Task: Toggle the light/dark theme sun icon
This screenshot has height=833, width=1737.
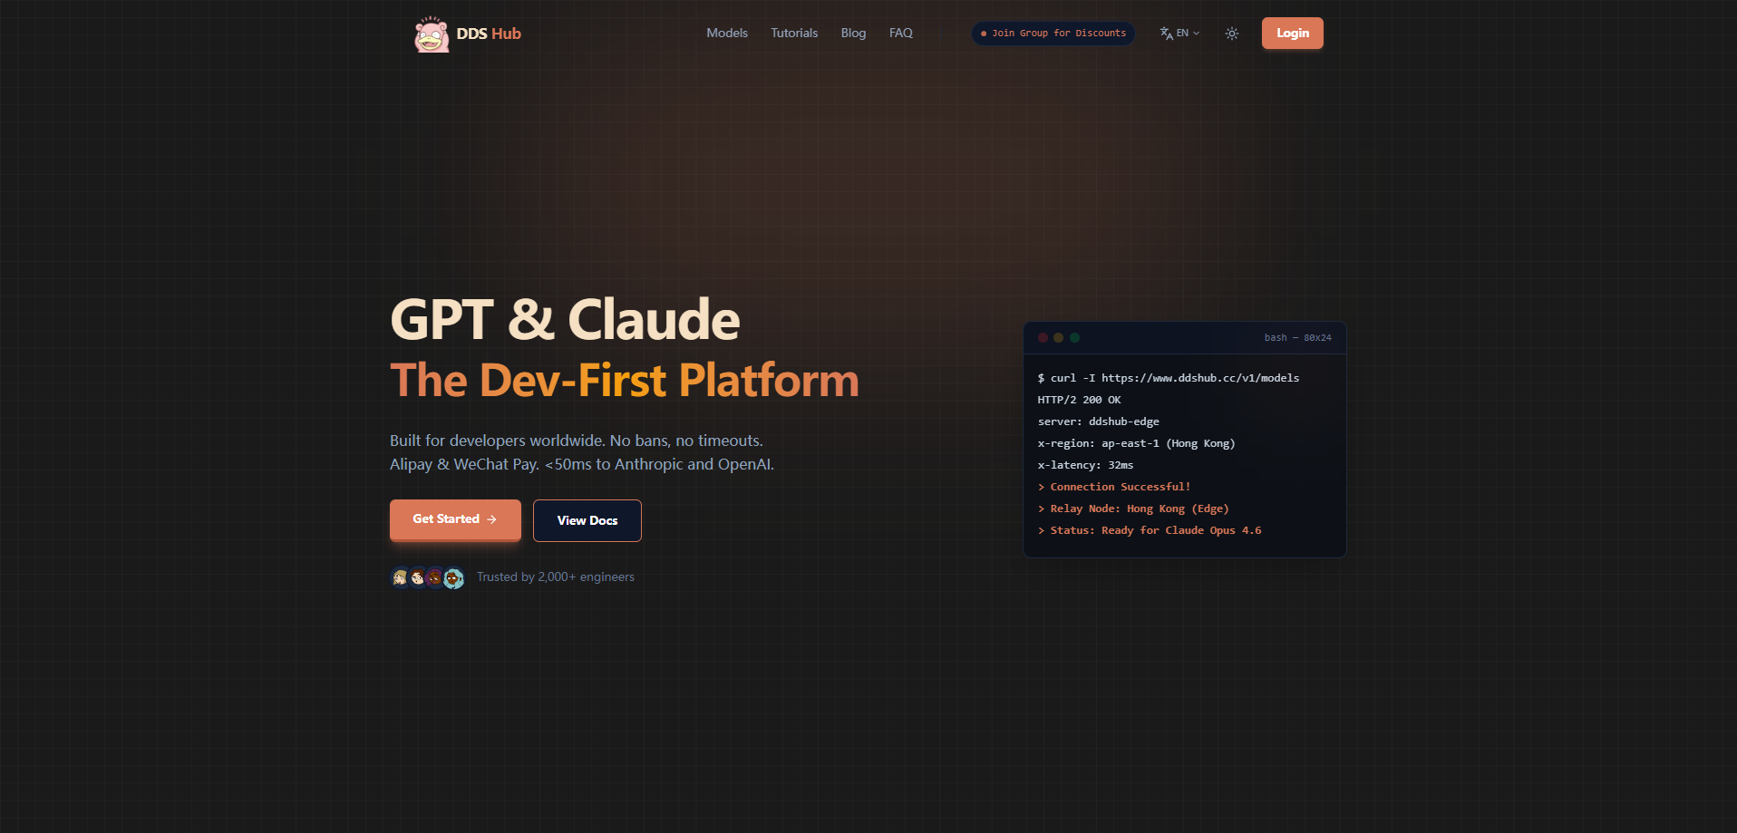Action: point(1232,34)
